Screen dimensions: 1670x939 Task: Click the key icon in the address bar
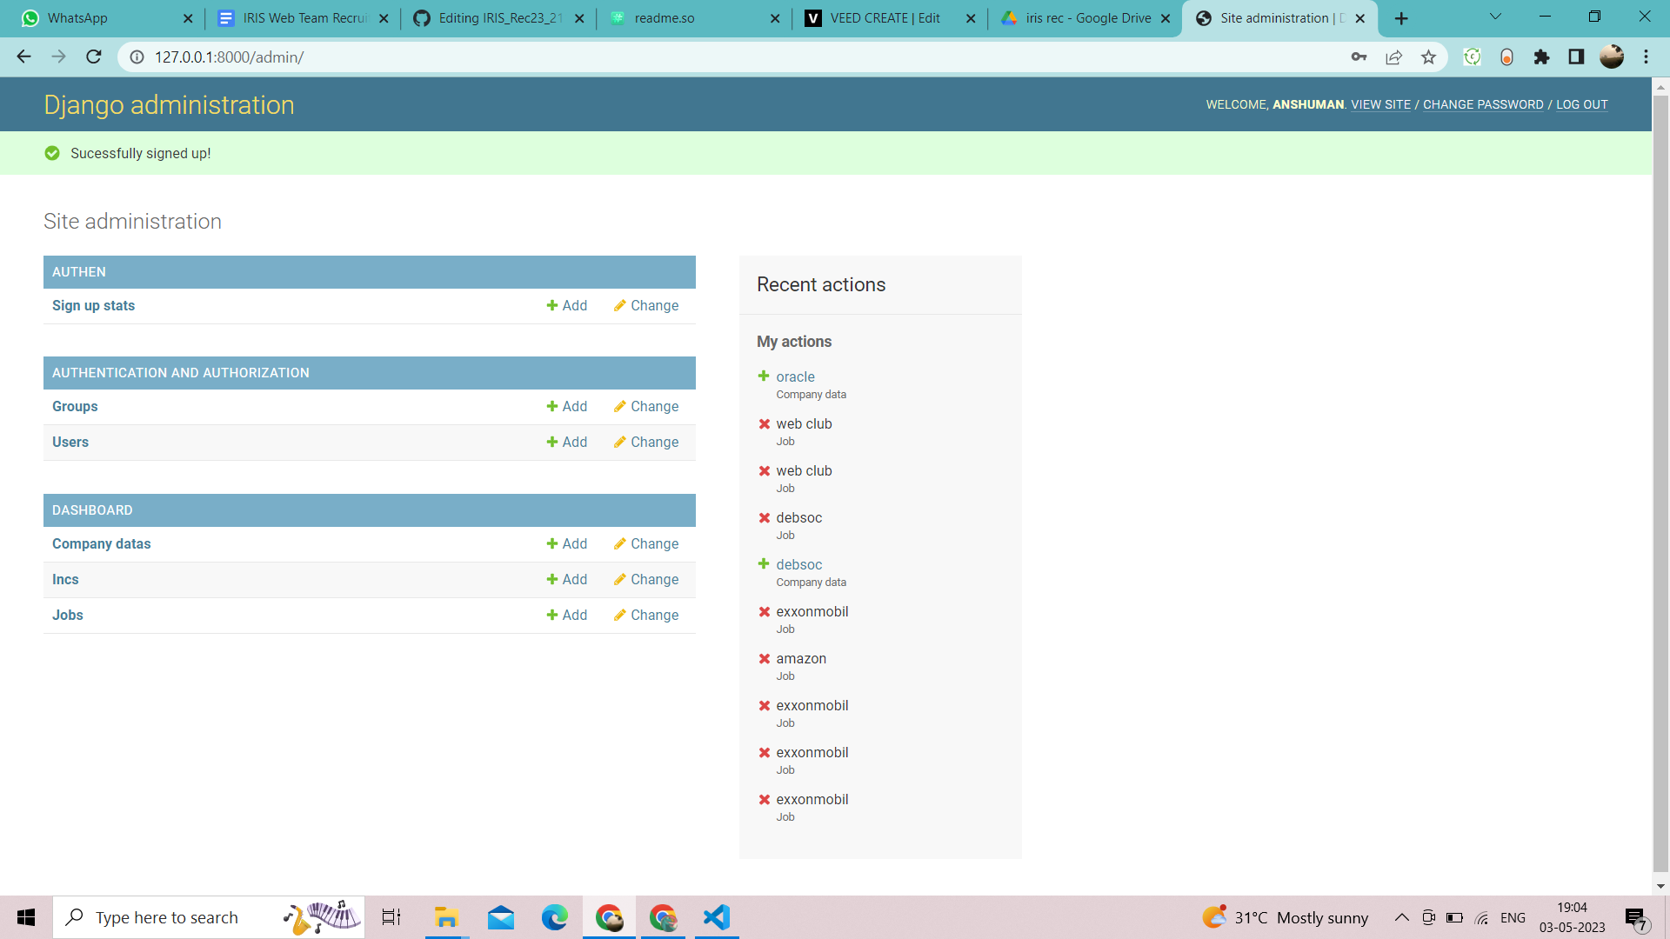click(x=1359, y=57)
